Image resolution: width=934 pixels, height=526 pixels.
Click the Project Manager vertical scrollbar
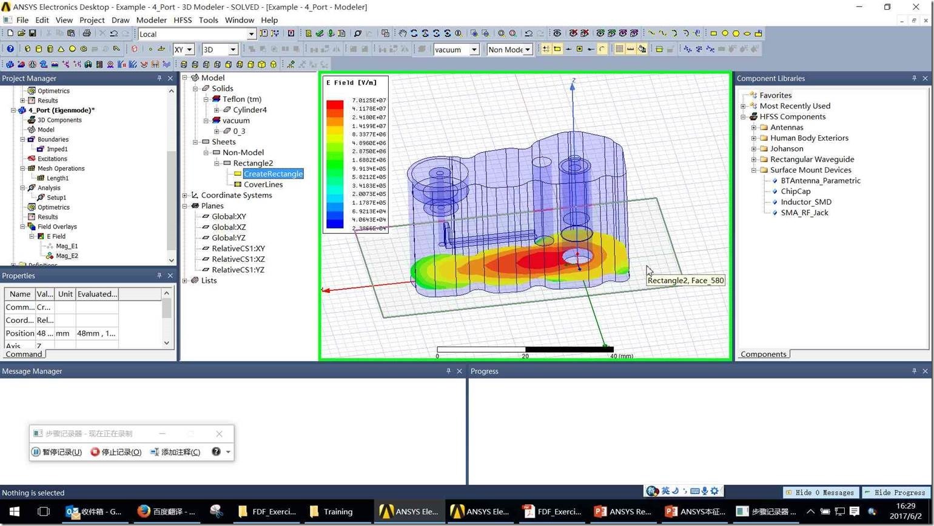pyautogui.click(x=171, y=175)
